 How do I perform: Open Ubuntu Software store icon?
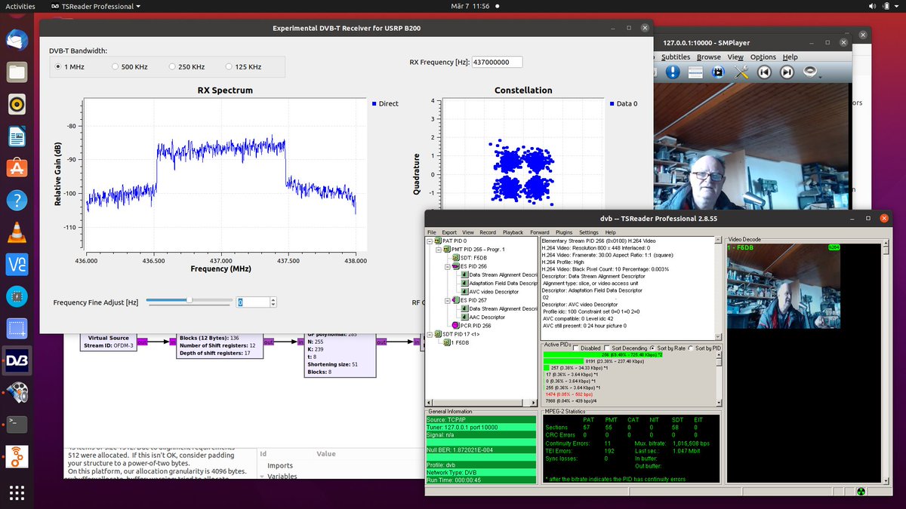[x=17, y=168]
